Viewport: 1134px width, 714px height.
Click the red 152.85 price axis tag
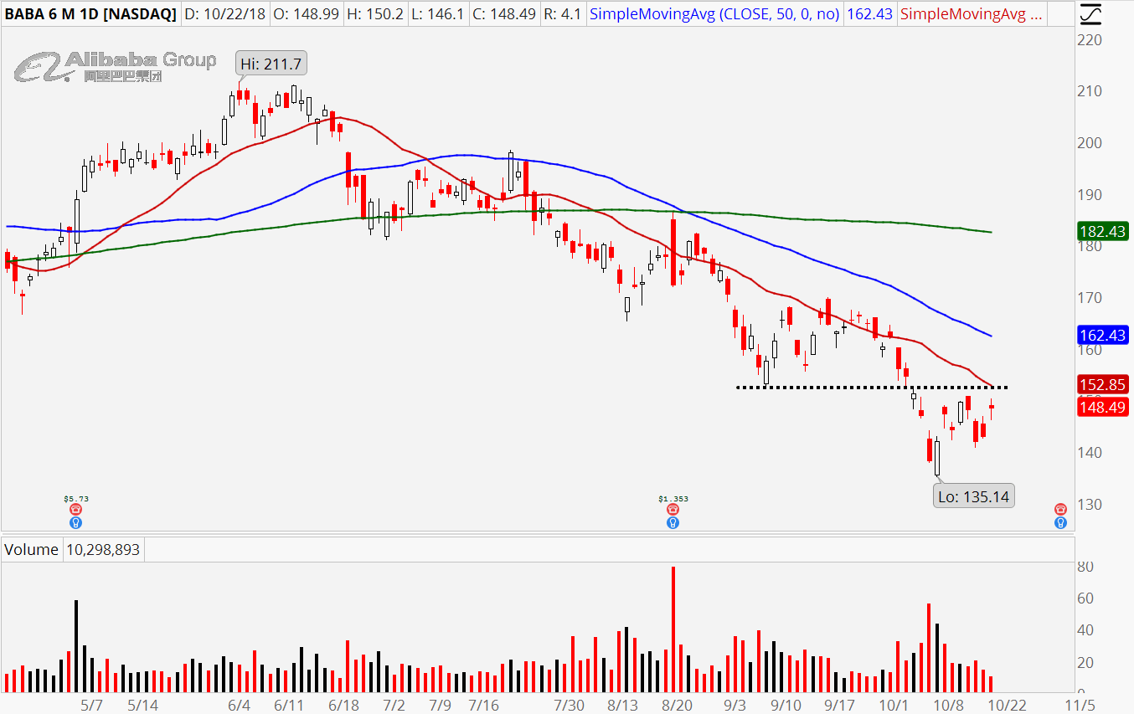(x=1105, y=385)
